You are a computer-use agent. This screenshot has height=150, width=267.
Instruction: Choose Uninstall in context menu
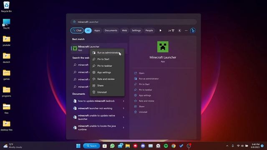click(107, 92)
